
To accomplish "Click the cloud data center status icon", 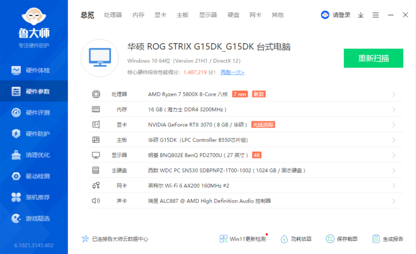I will 85,239.
